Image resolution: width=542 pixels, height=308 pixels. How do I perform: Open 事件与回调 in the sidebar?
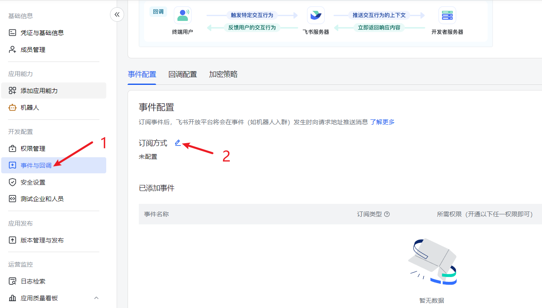pos(36,165)
